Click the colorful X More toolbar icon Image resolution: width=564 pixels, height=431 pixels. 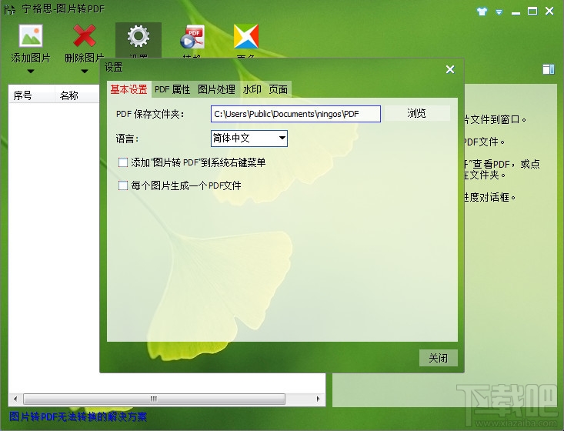(x=246, y=36)
